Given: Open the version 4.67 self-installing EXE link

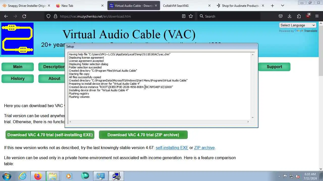Looking at the screenshot, I should (172, 148).
